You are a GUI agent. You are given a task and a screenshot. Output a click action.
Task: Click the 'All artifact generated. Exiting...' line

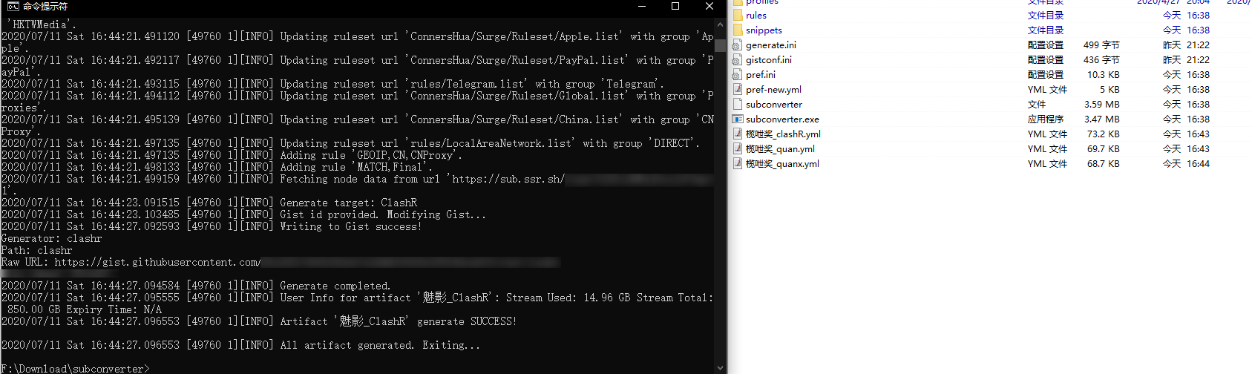pyautogui.click(x=240, y=345)
